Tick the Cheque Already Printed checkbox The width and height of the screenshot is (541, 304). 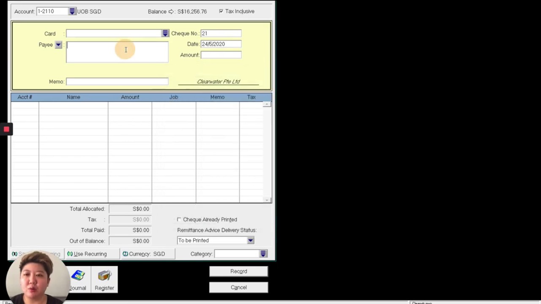click(x=179, y=220)
